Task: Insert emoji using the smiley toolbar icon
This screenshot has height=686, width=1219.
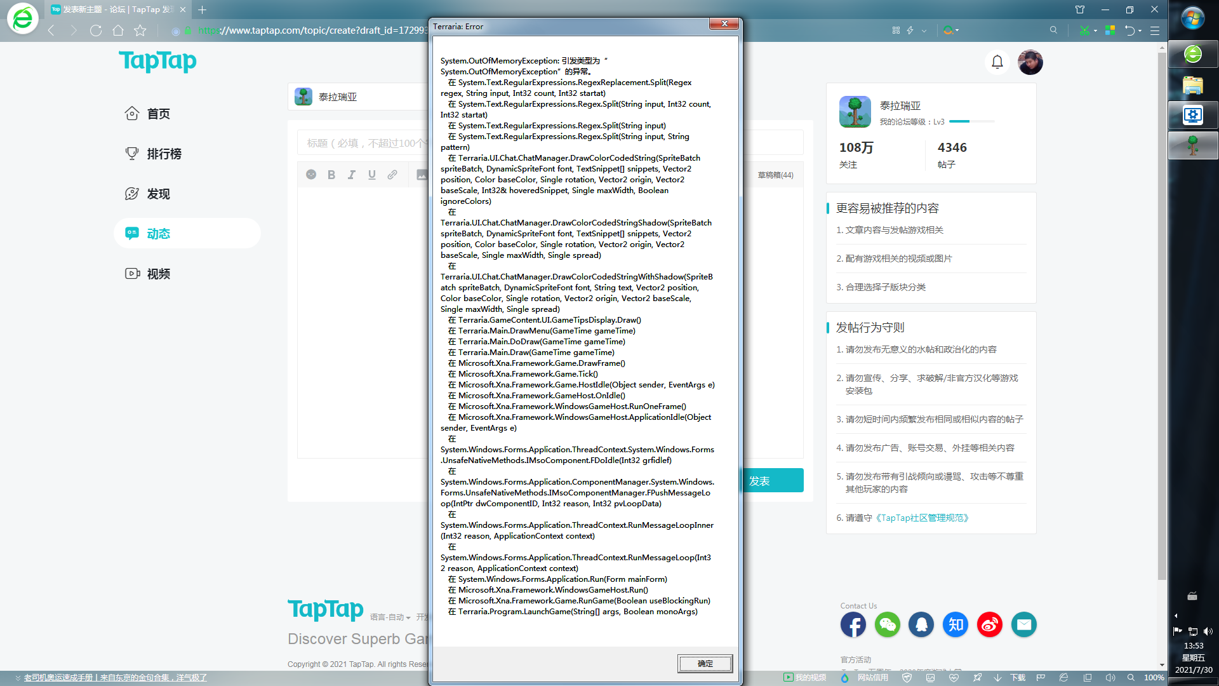Action: tap(311, 175)
